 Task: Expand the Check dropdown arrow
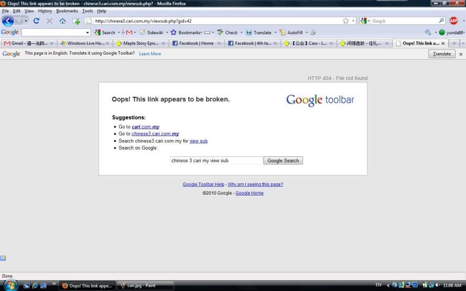click(x=241, y=32)
